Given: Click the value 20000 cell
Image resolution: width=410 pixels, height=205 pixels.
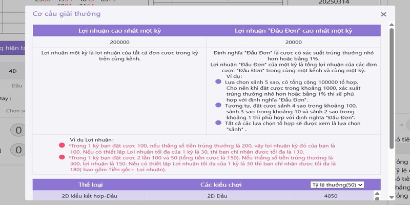Looking at the screenshot, I should 294,42.
